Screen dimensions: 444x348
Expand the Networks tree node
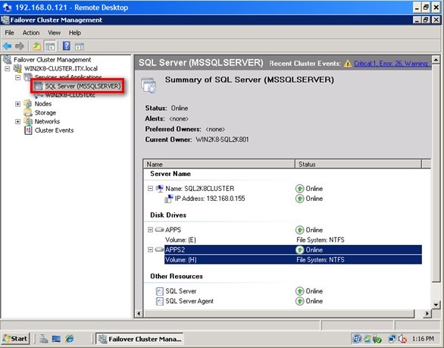click(18, 121)
